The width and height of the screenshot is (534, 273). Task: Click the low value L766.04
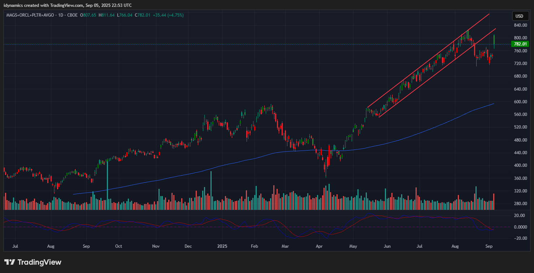[125, 16]
